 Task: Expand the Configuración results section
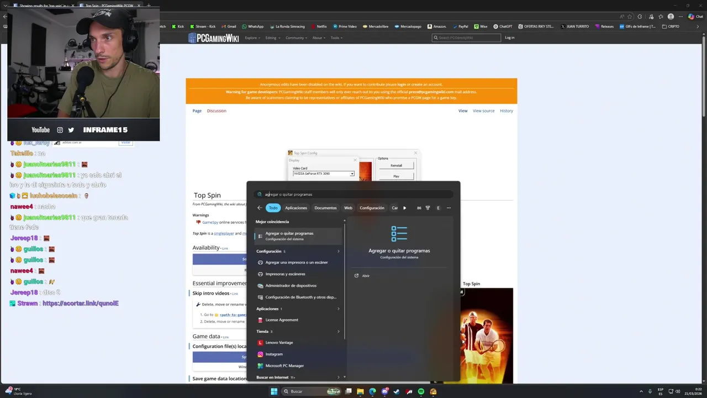coord(339,252)
